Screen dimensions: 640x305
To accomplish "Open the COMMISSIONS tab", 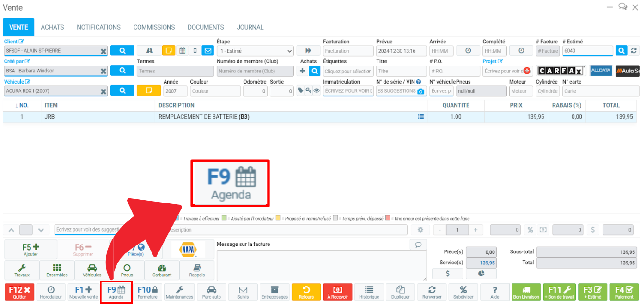I will (154, 27).
